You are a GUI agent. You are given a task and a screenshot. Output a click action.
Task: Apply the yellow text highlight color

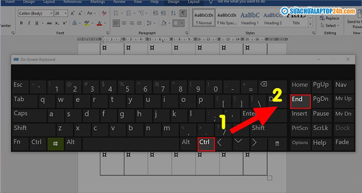pos(87,23)
